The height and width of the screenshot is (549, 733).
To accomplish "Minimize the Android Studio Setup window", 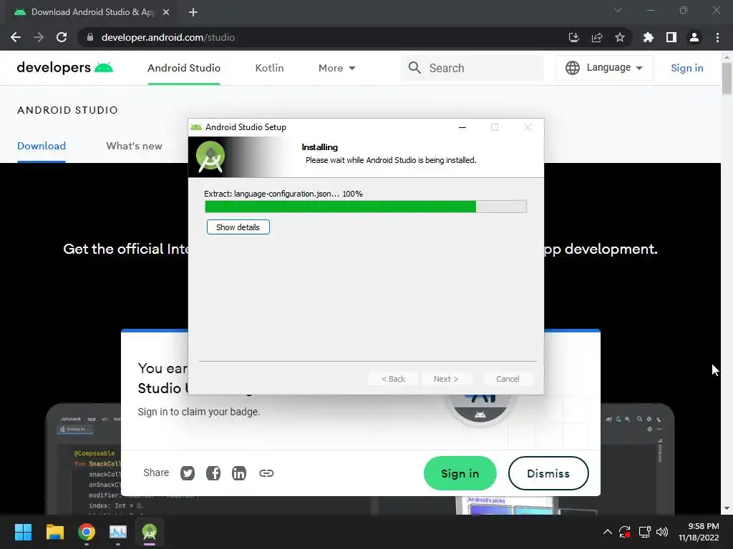I will click(462, 127).
